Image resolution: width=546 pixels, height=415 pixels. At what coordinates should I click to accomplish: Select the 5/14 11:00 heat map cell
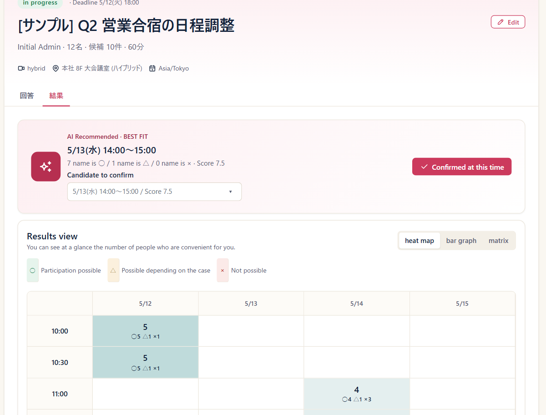(357, 394)
